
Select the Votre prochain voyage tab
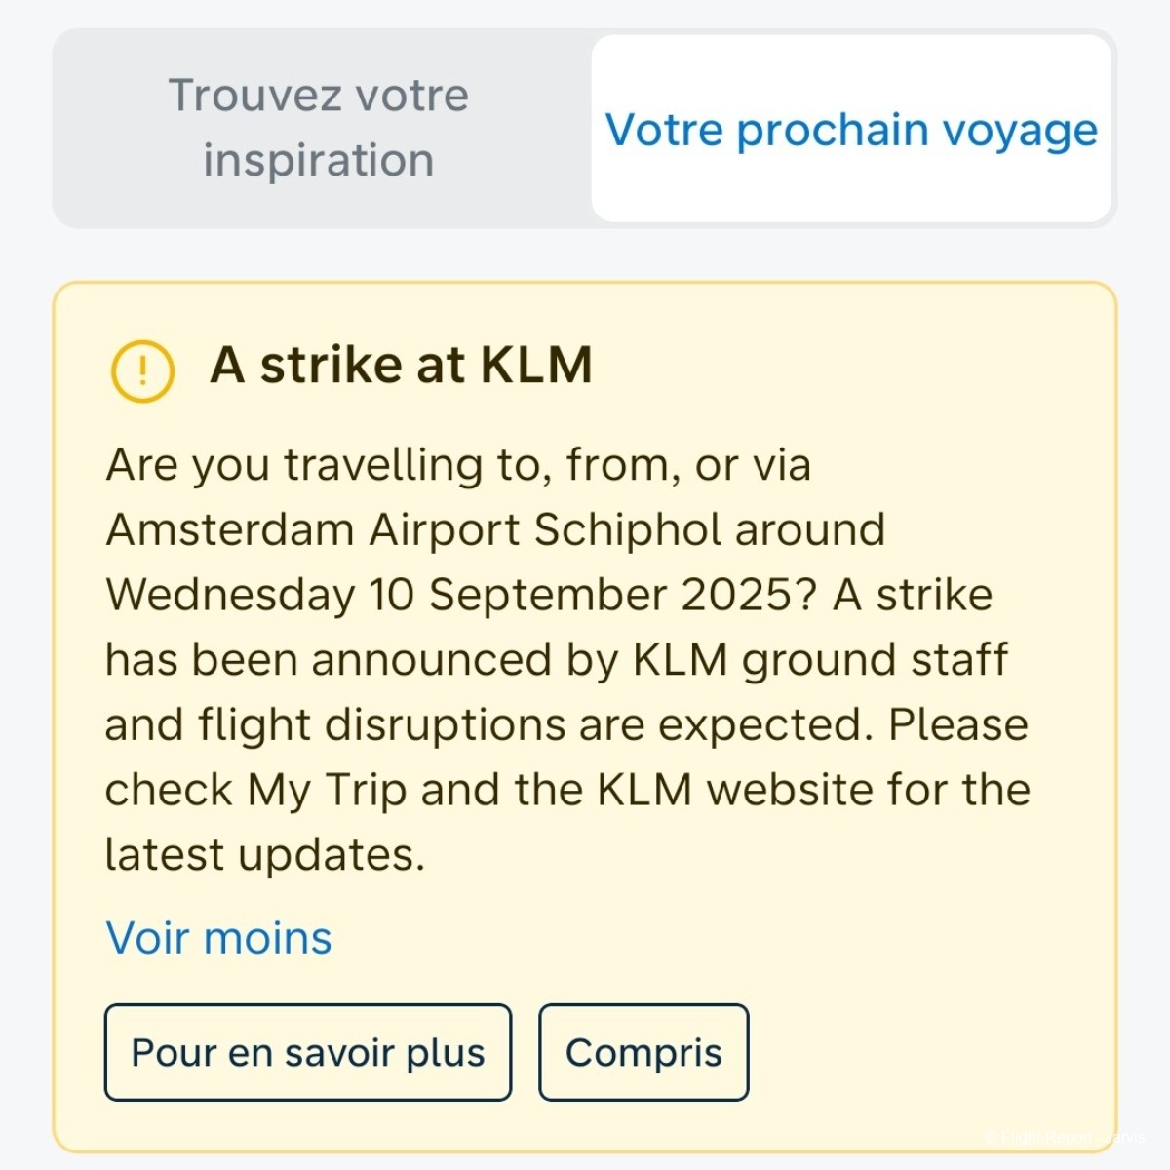[x=851, y=129]
